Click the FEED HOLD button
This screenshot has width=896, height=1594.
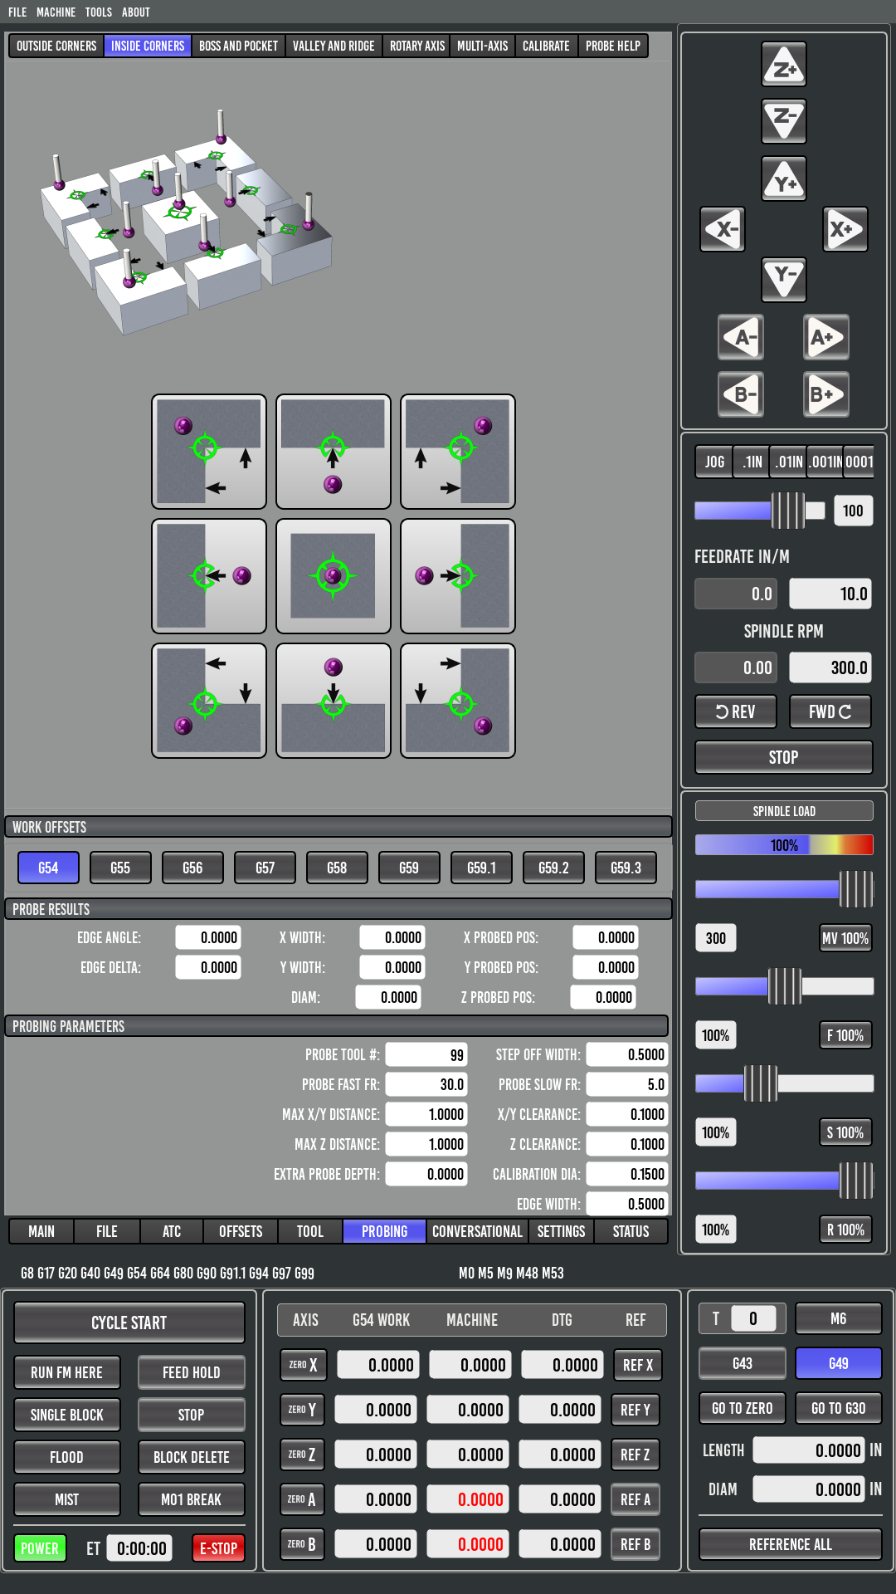point(192,1372)
